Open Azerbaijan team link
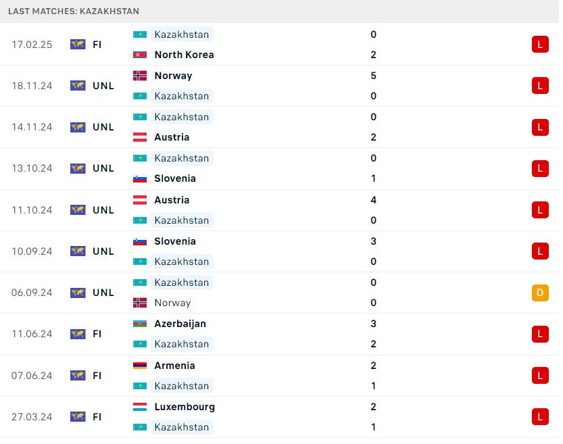This screenshot has height=444, width=563. (180, 324)
